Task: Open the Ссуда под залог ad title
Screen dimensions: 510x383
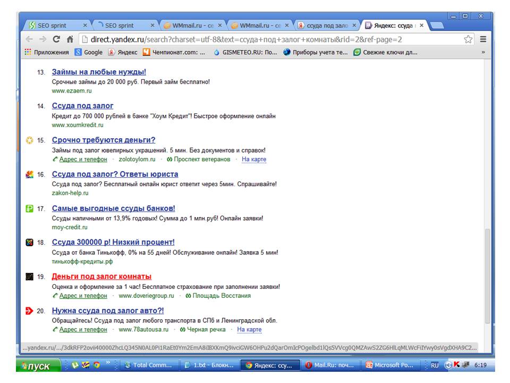Action: click(83, 106)
